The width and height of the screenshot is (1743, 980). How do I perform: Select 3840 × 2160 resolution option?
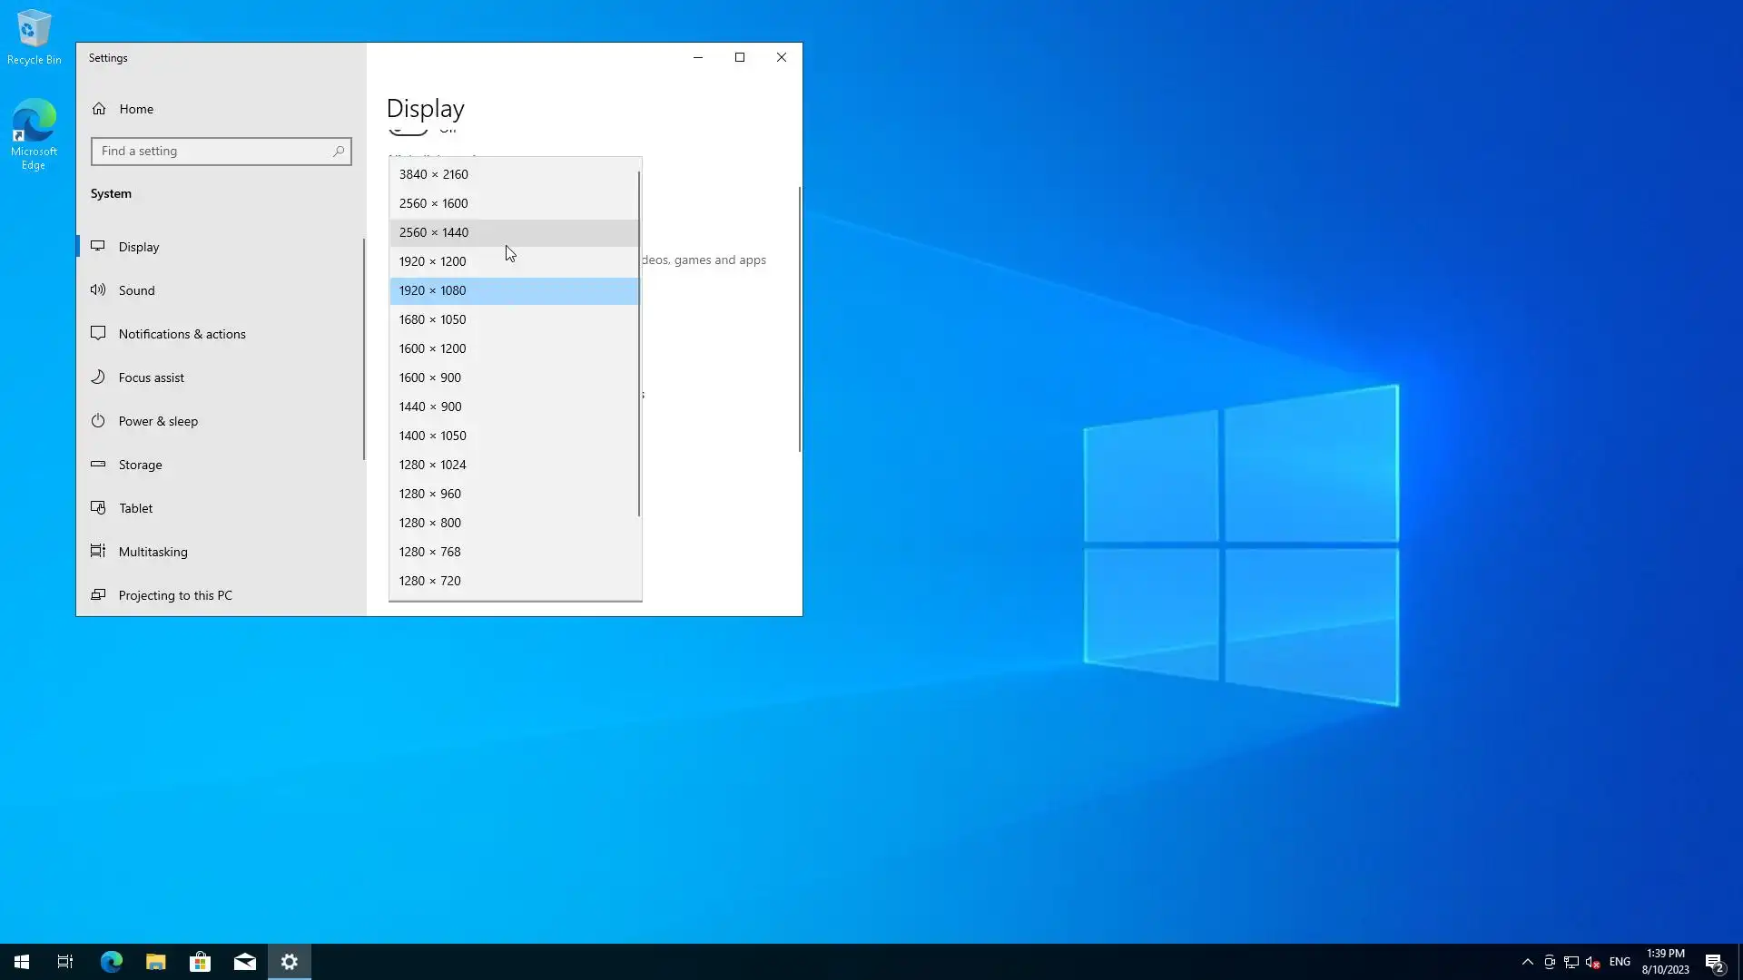(x=434, y=174)
